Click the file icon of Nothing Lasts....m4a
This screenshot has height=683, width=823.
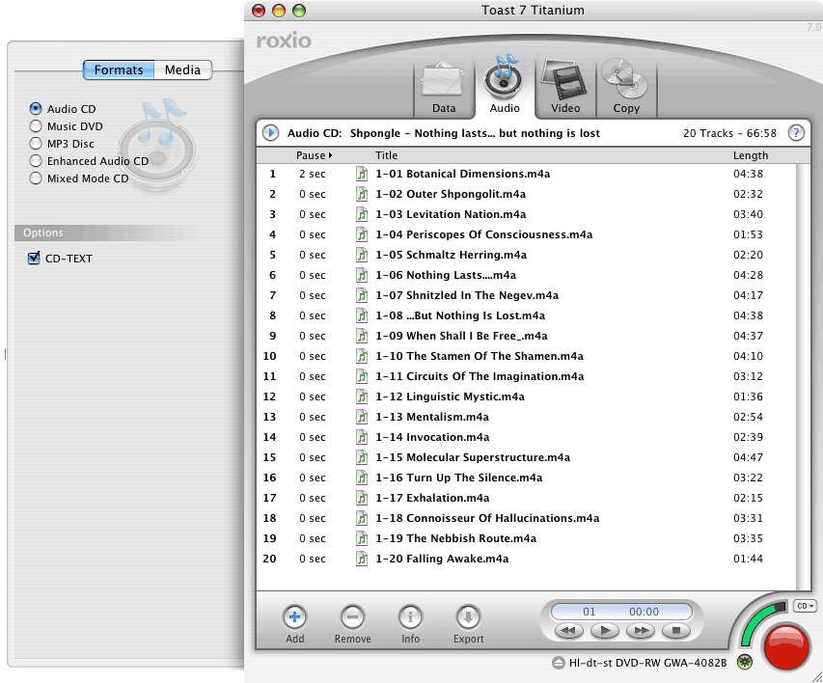click(x=362, y=275)
